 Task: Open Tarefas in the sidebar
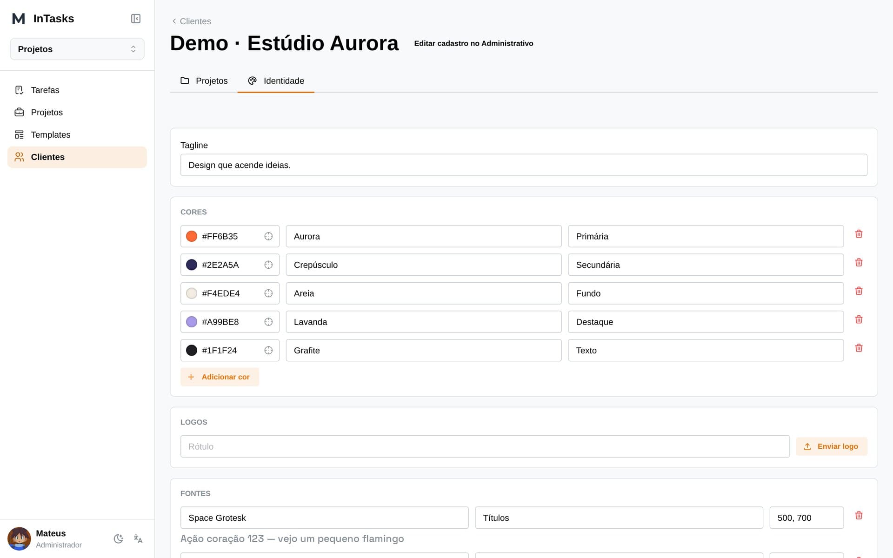coord(77,90)
